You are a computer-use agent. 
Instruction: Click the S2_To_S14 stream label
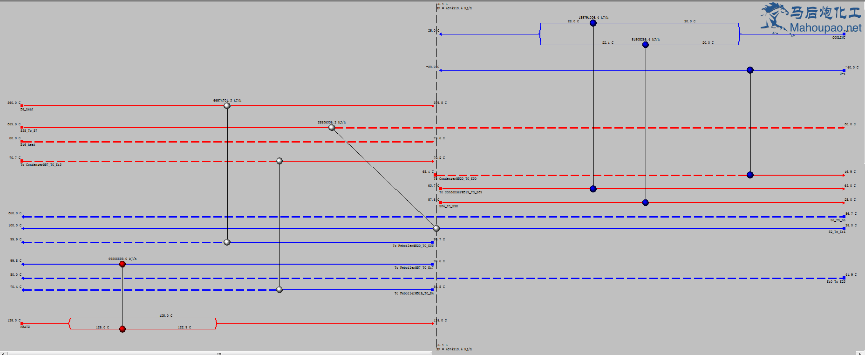837,232
